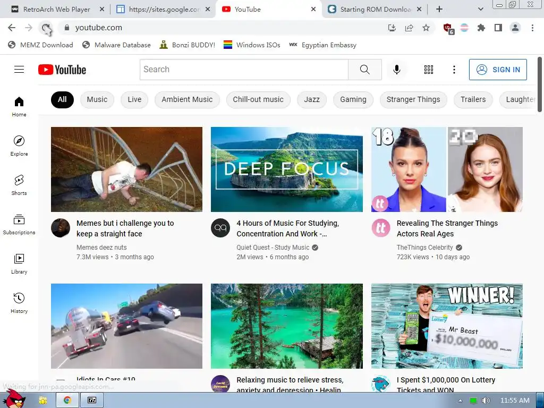Open the Extensions puzzle icon
Viewport: 544px width, 408px height.
coord(481,28)
